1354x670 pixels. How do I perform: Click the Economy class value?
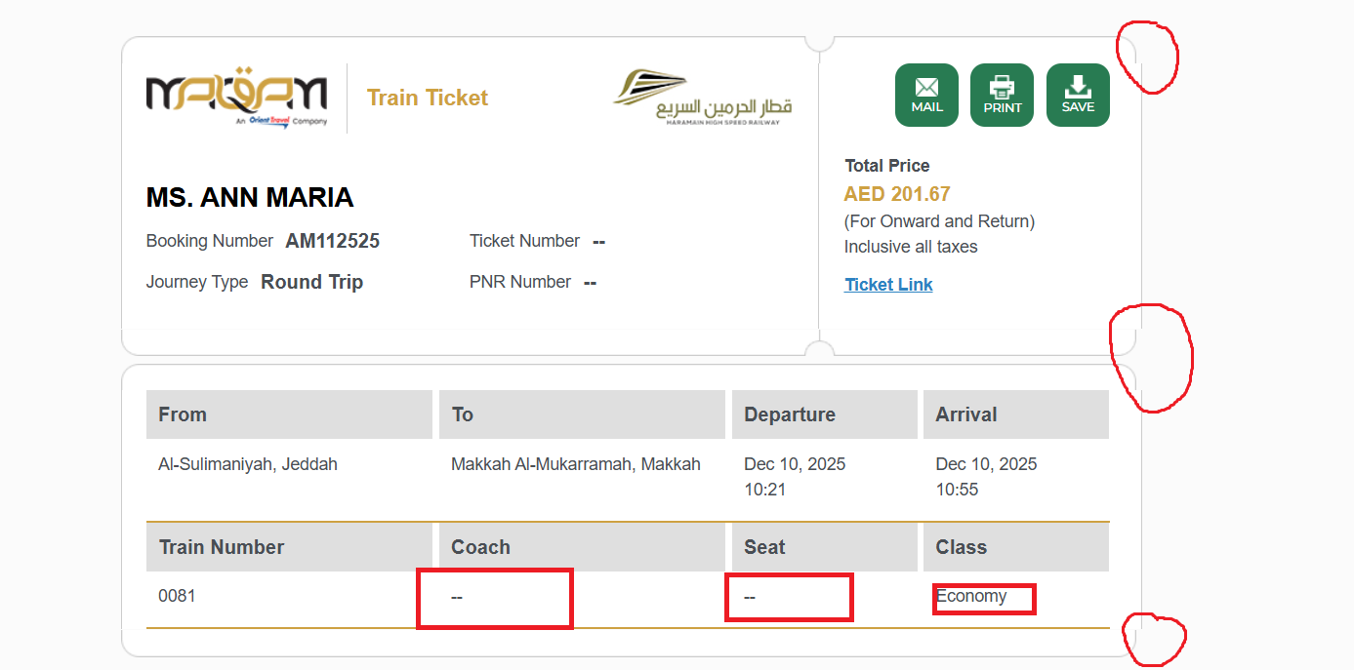972,596
